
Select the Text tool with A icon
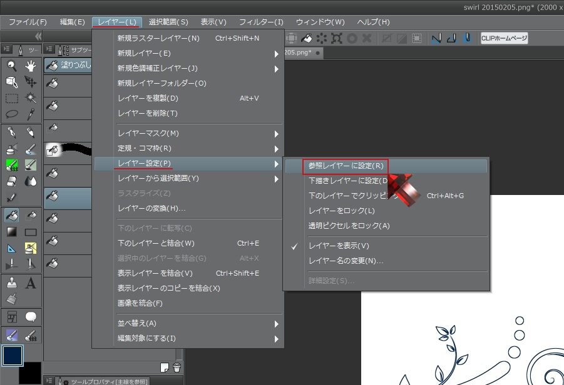30,284
